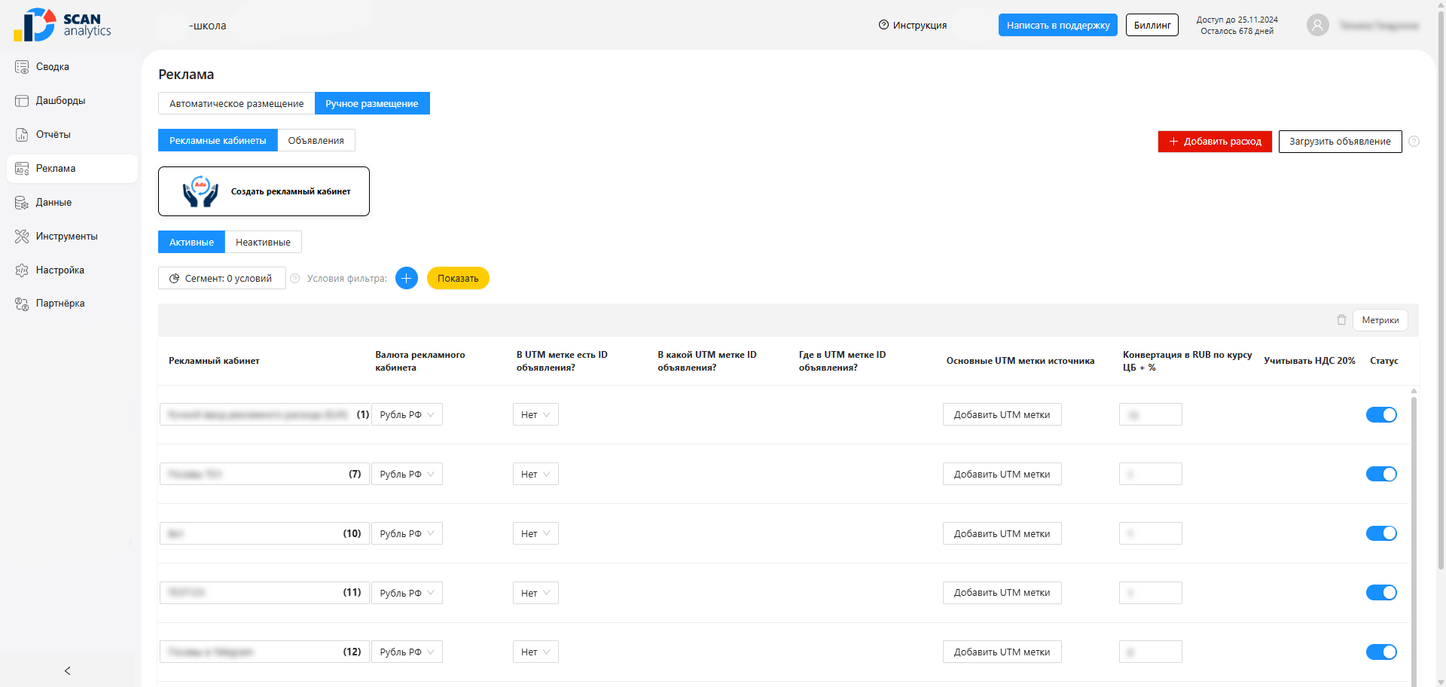Add UTM метки for cabinet (12)

click(1002, 652)
